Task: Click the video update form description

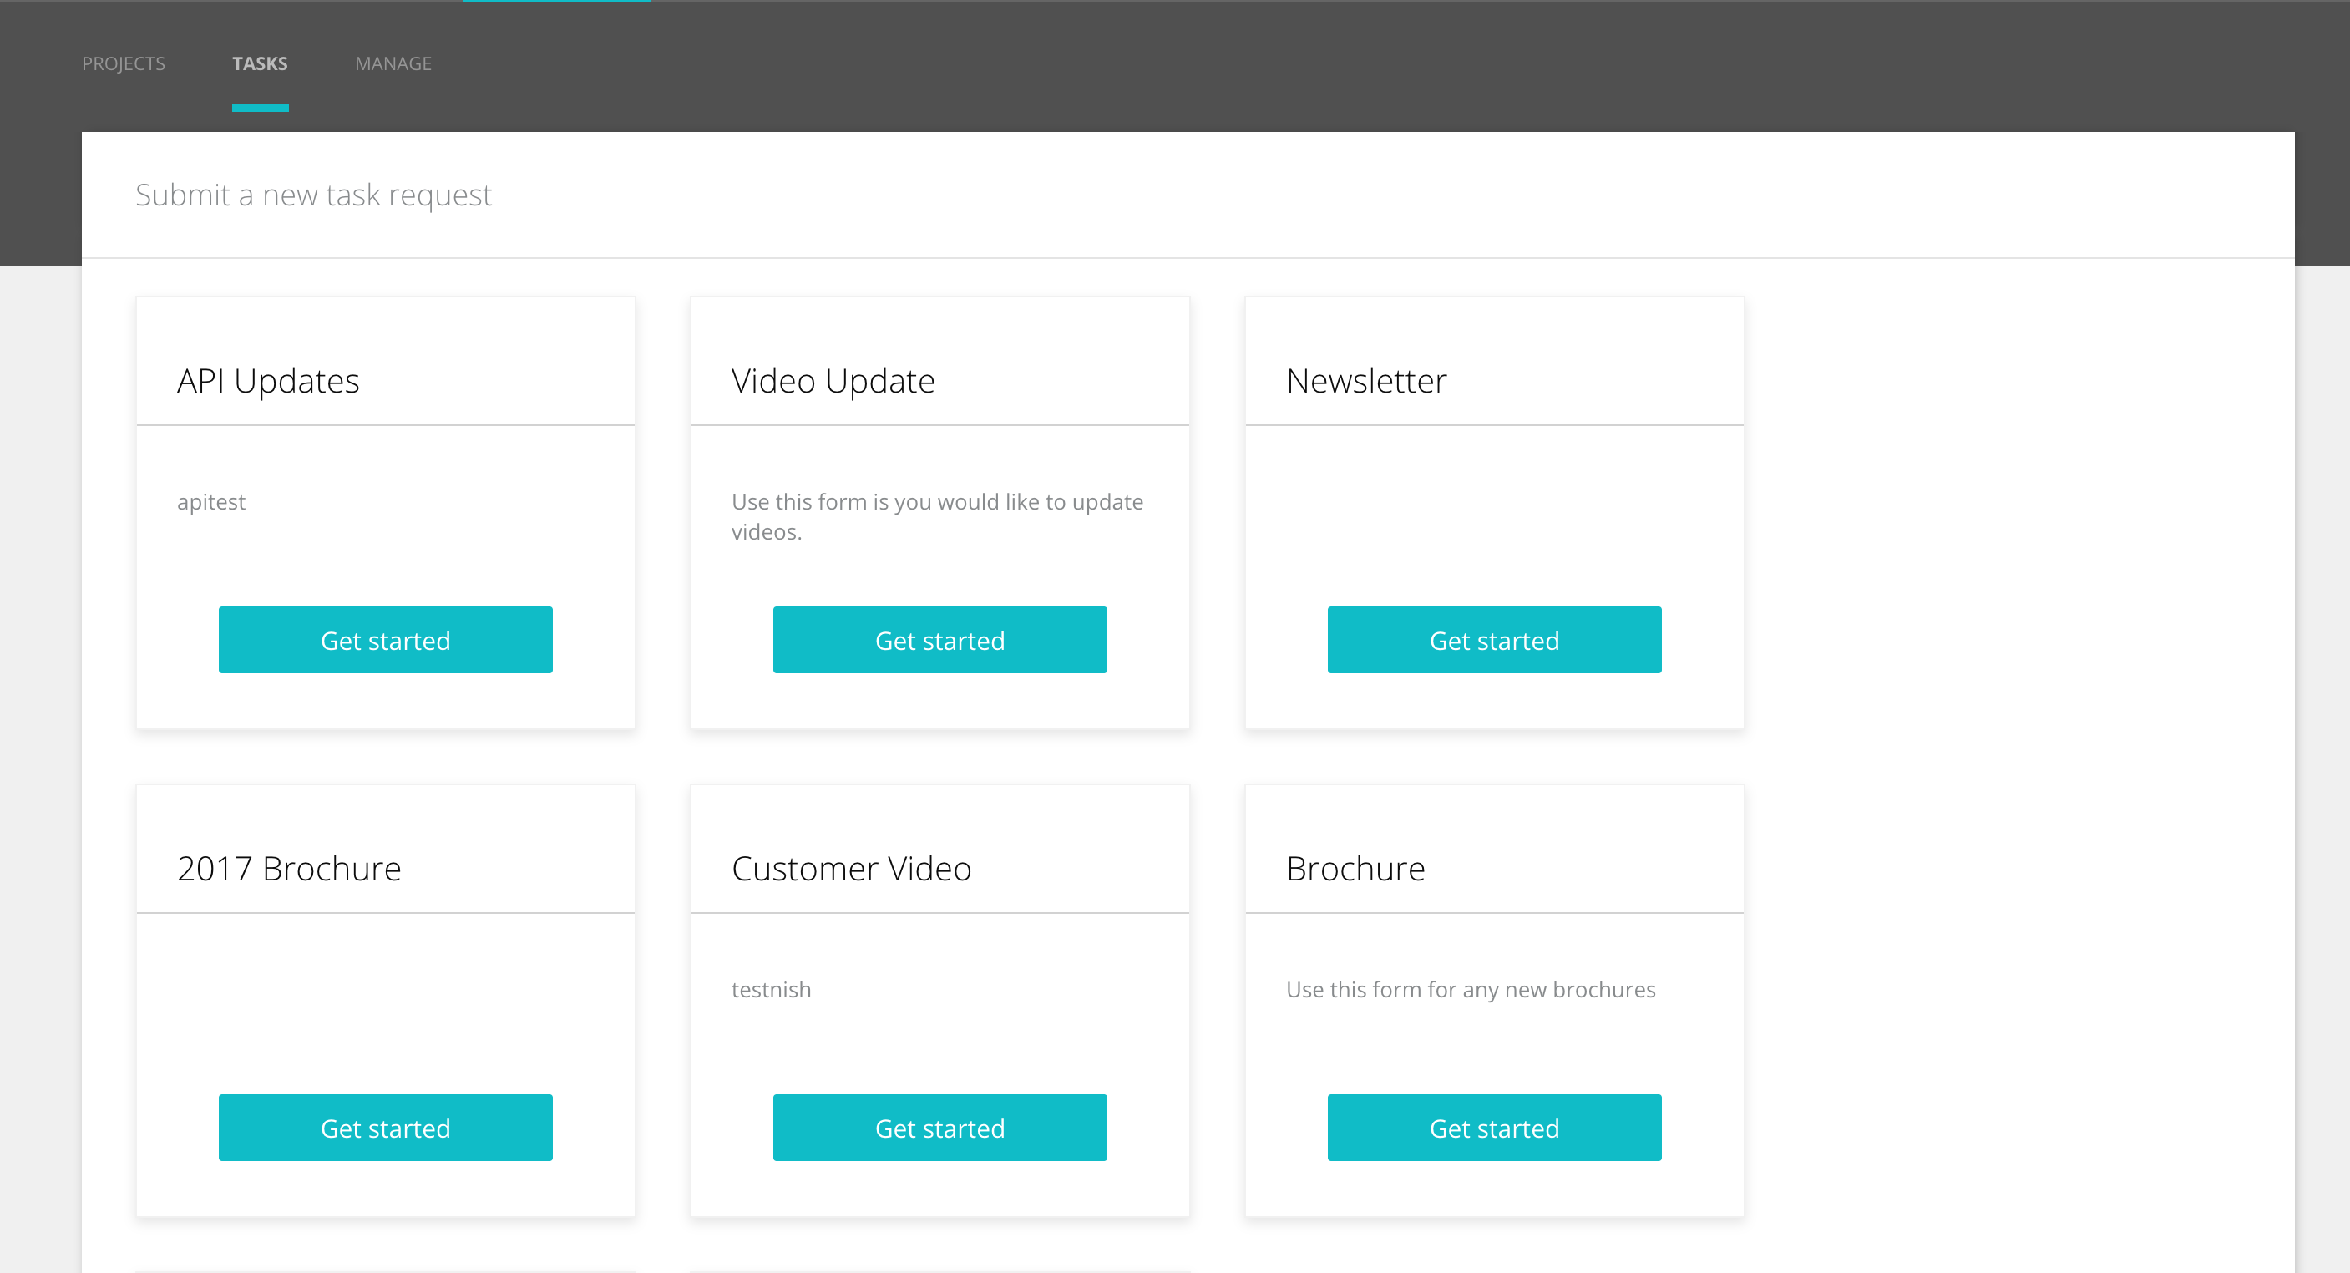Action: [937, 516]
